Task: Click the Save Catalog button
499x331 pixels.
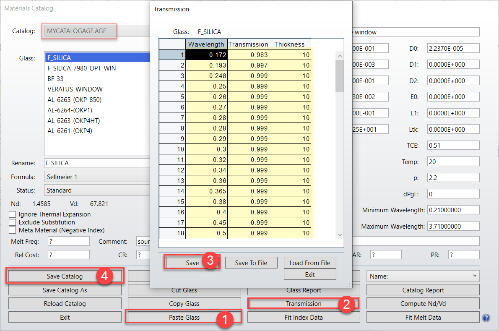Action: (x=65, y=276)
